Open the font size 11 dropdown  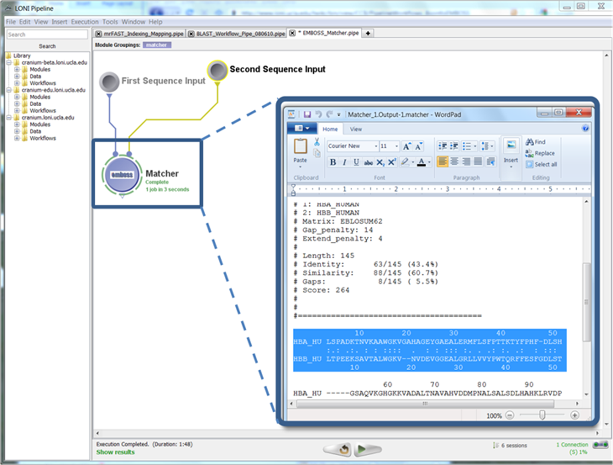point(397,146)
